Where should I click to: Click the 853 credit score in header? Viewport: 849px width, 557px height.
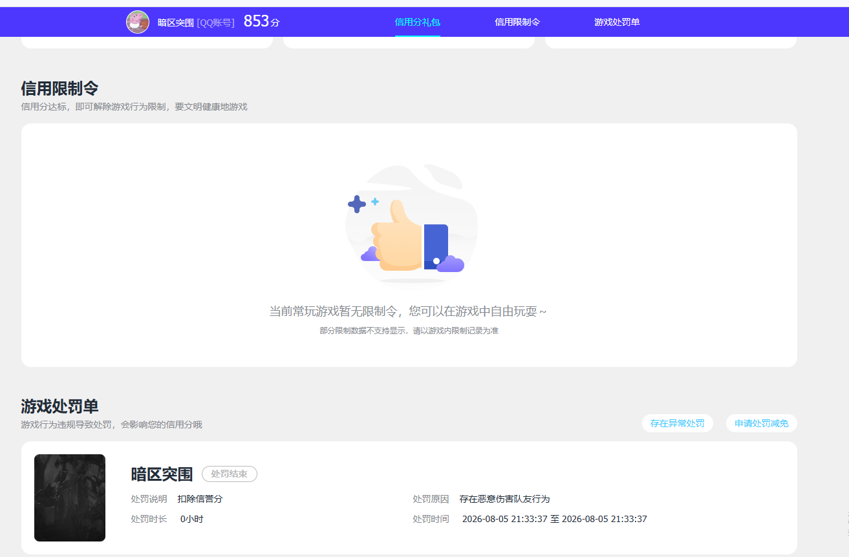click(x=262, y=21)
